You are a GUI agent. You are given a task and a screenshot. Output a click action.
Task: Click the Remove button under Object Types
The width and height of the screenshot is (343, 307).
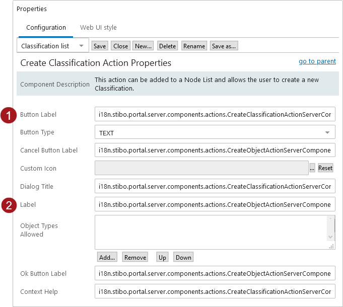[135, 257]
